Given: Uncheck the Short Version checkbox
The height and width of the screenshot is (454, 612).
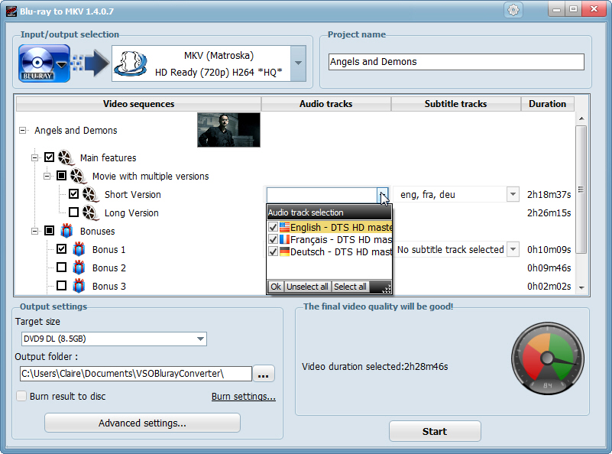Looking at the screenshot, I should (x=73, y=194).
